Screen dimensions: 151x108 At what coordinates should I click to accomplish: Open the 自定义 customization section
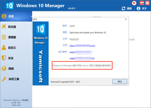pyautogui.click(x=16, y=48)
